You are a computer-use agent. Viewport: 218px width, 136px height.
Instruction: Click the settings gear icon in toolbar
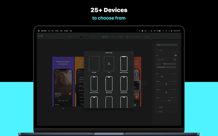137,37
